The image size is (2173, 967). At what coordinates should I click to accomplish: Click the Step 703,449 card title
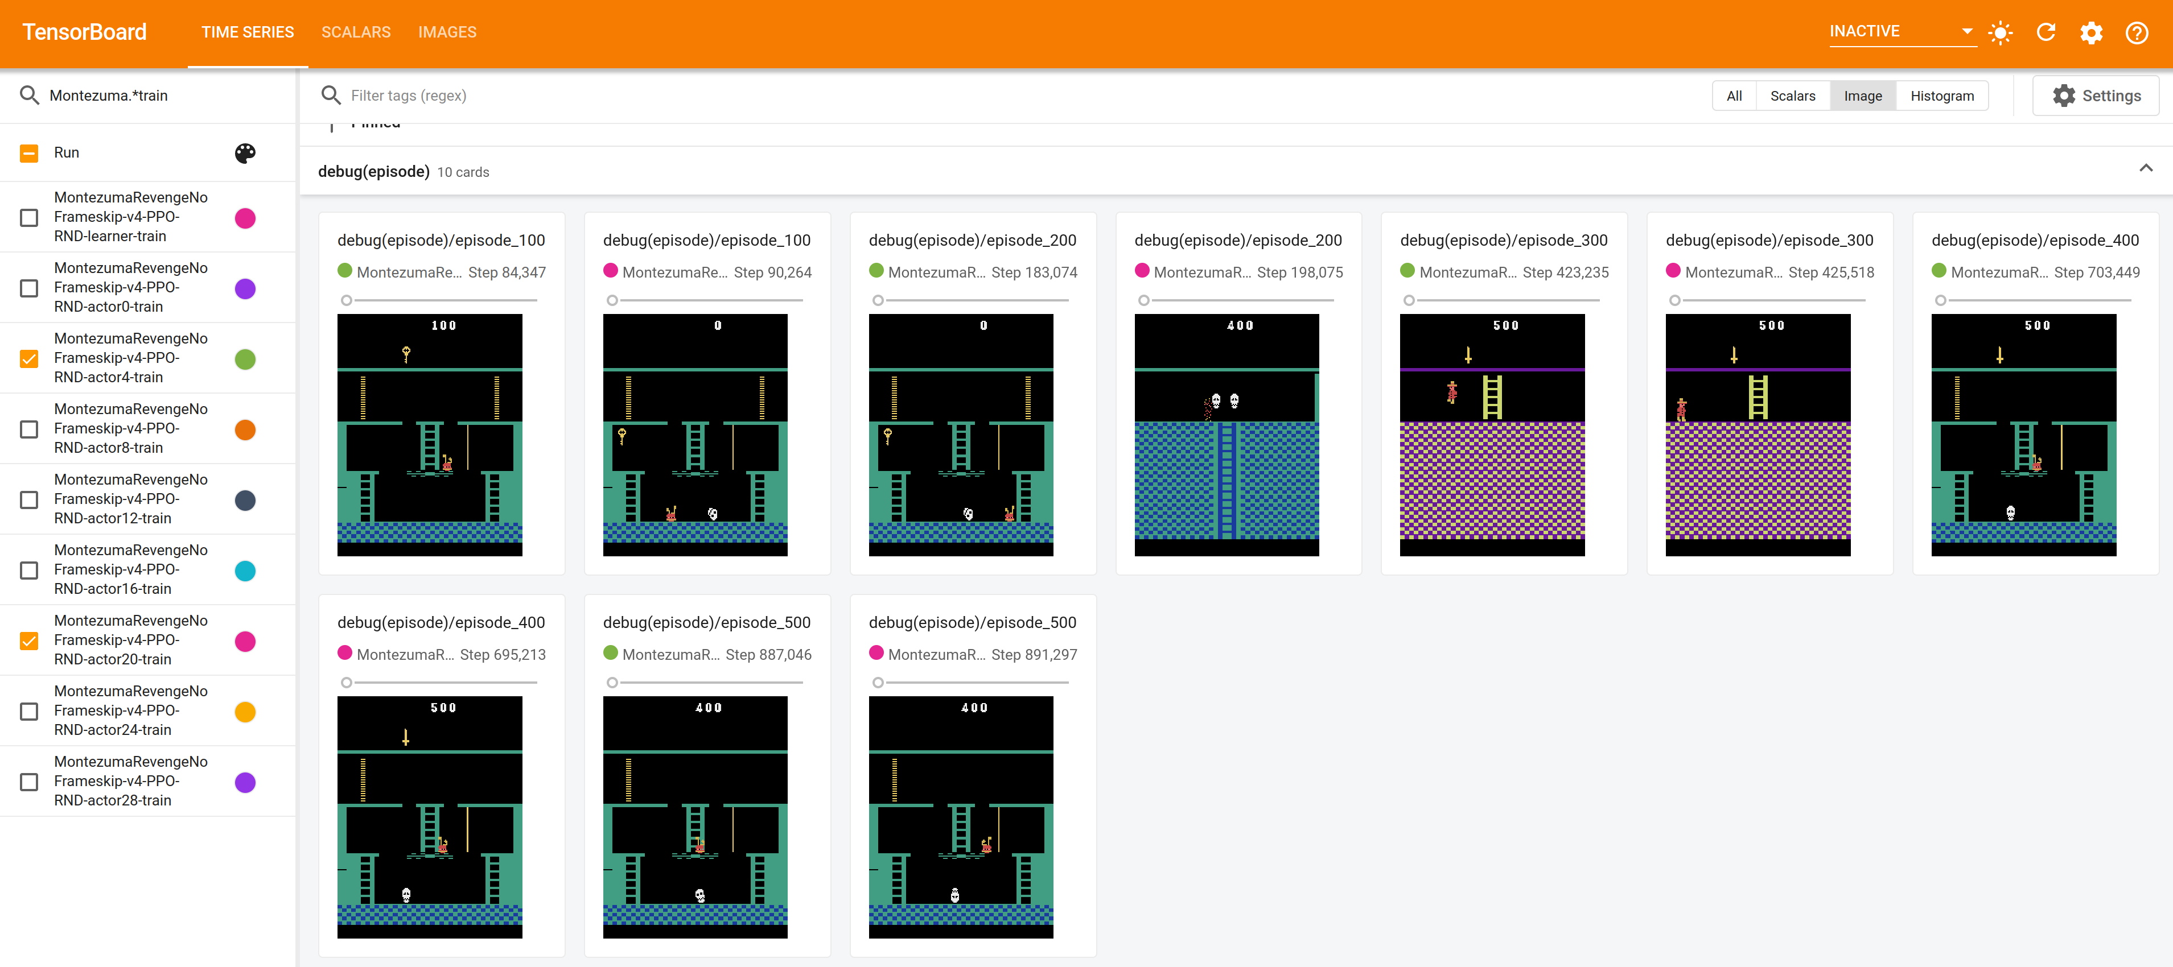point(2035,240)
